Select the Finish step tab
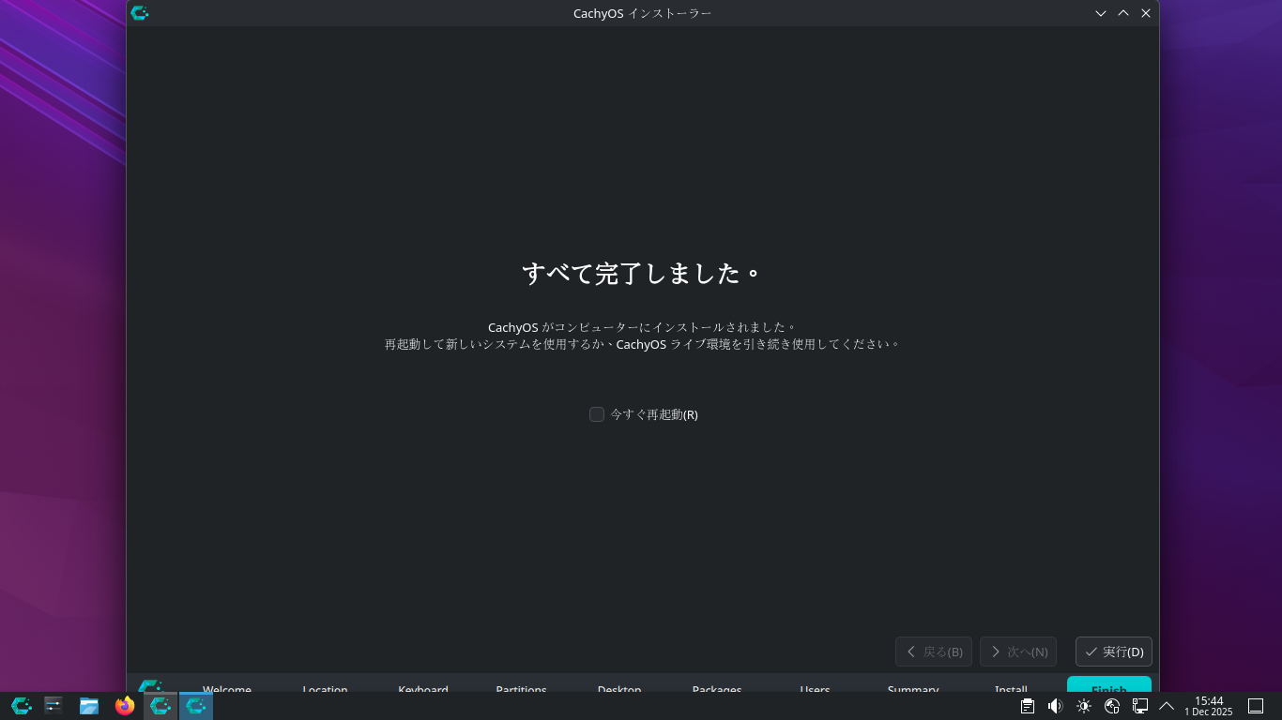 coord(1109,685)
